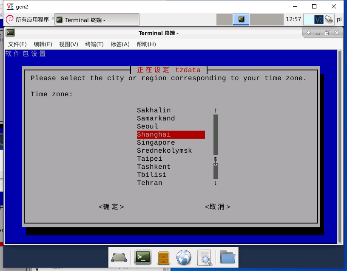
Task: Switch to the active workspace with terminal icon
Action: 241,20
